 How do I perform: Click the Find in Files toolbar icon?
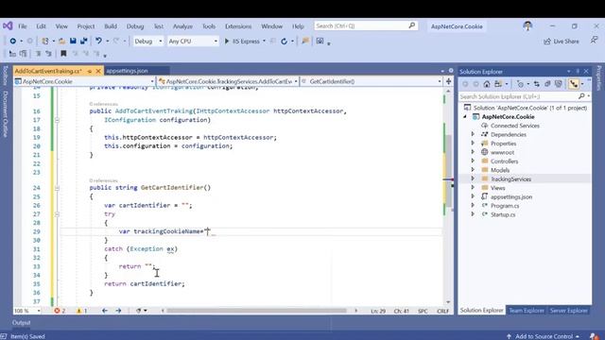[x=305, y=41]
